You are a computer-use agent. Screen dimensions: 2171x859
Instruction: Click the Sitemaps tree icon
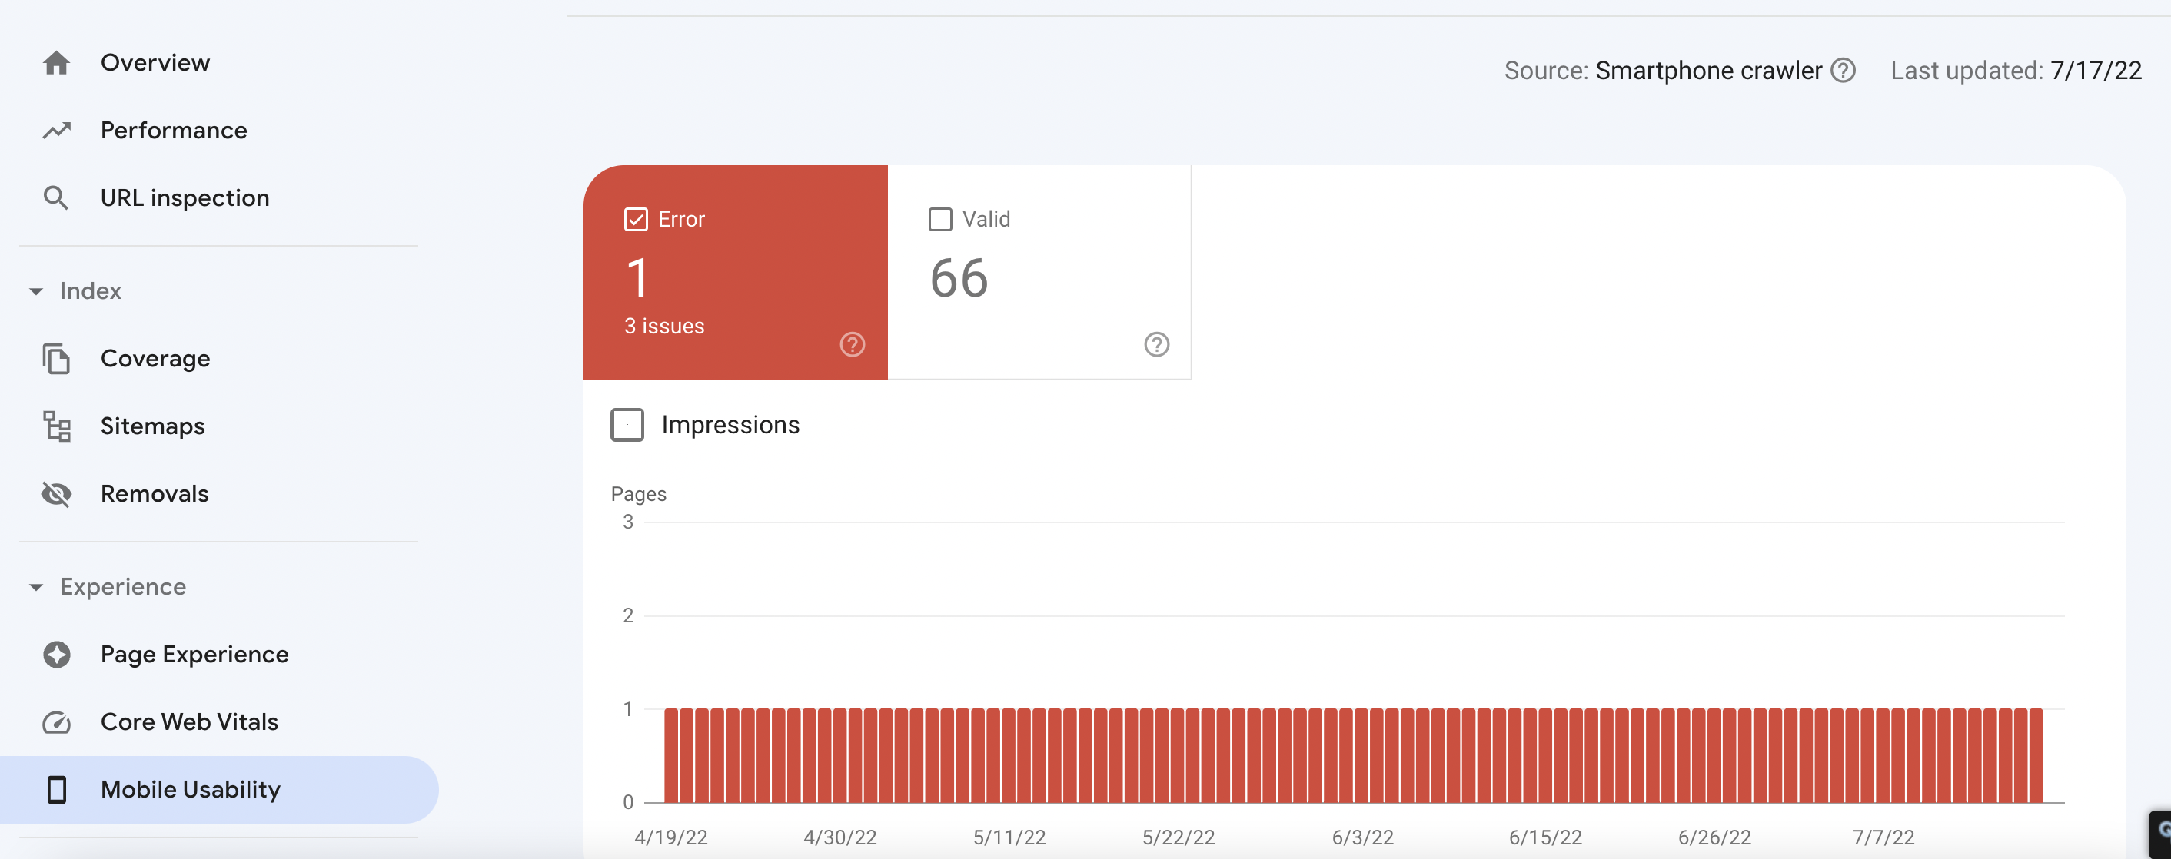pyautogui.click(x=56, y=426)
